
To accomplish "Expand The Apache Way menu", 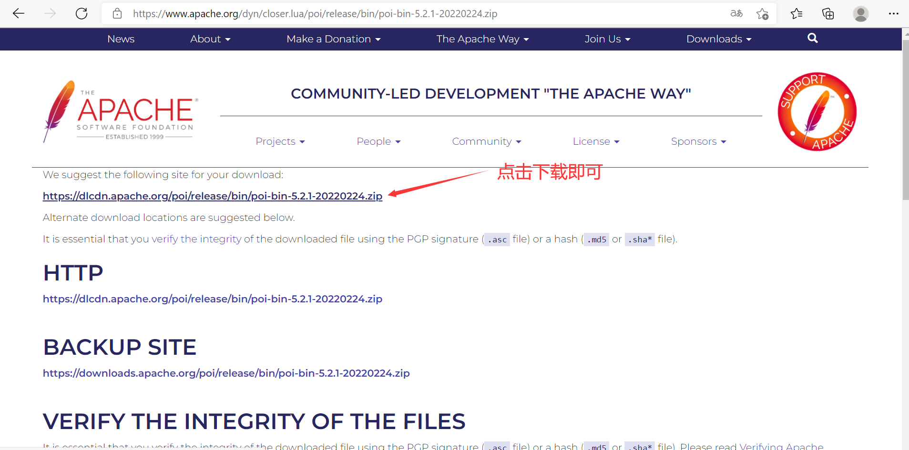I will 482,39.
